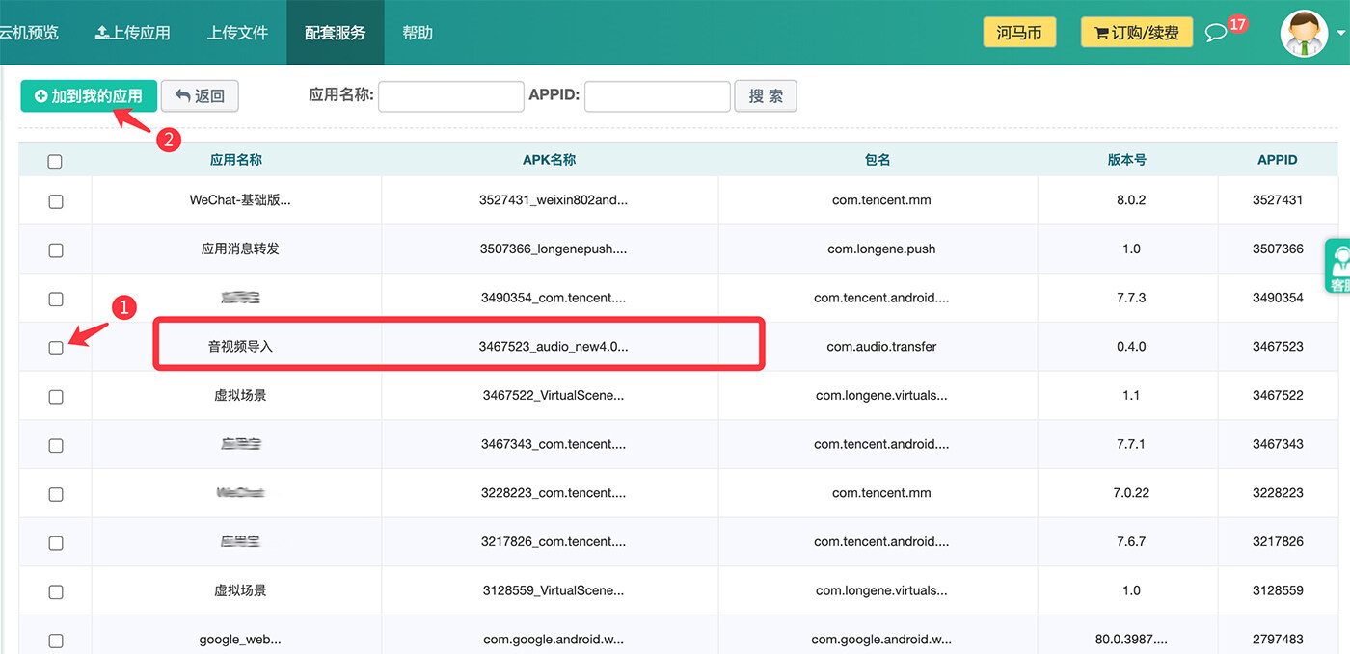Check the 音视频导入 row checkbox
Screen dimensions: 1350x654
point(56,348)
